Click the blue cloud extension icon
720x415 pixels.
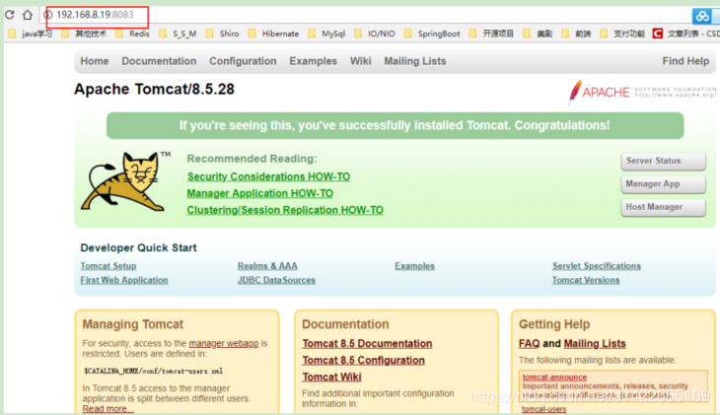point(701,17)
